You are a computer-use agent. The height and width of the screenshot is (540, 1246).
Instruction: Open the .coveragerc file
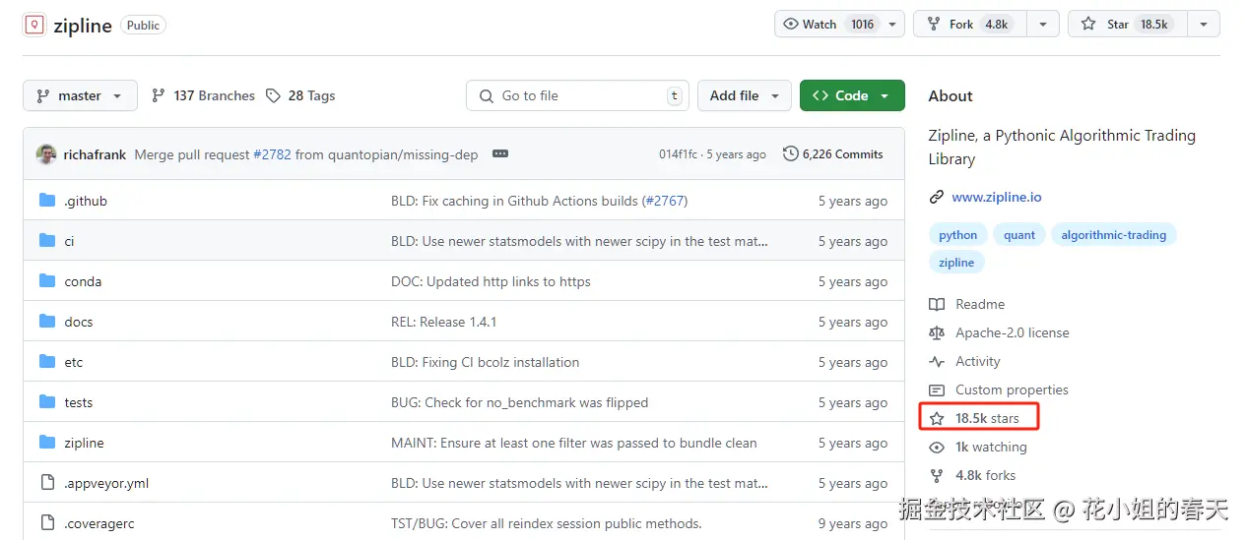click(99, 523)
